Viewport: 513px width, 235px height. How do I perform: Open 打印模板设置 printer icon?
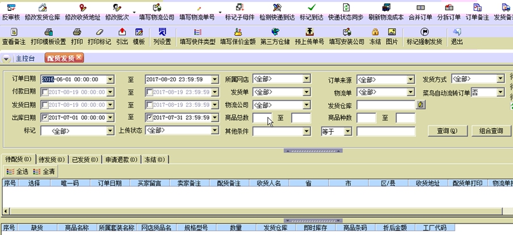point(49,32)
